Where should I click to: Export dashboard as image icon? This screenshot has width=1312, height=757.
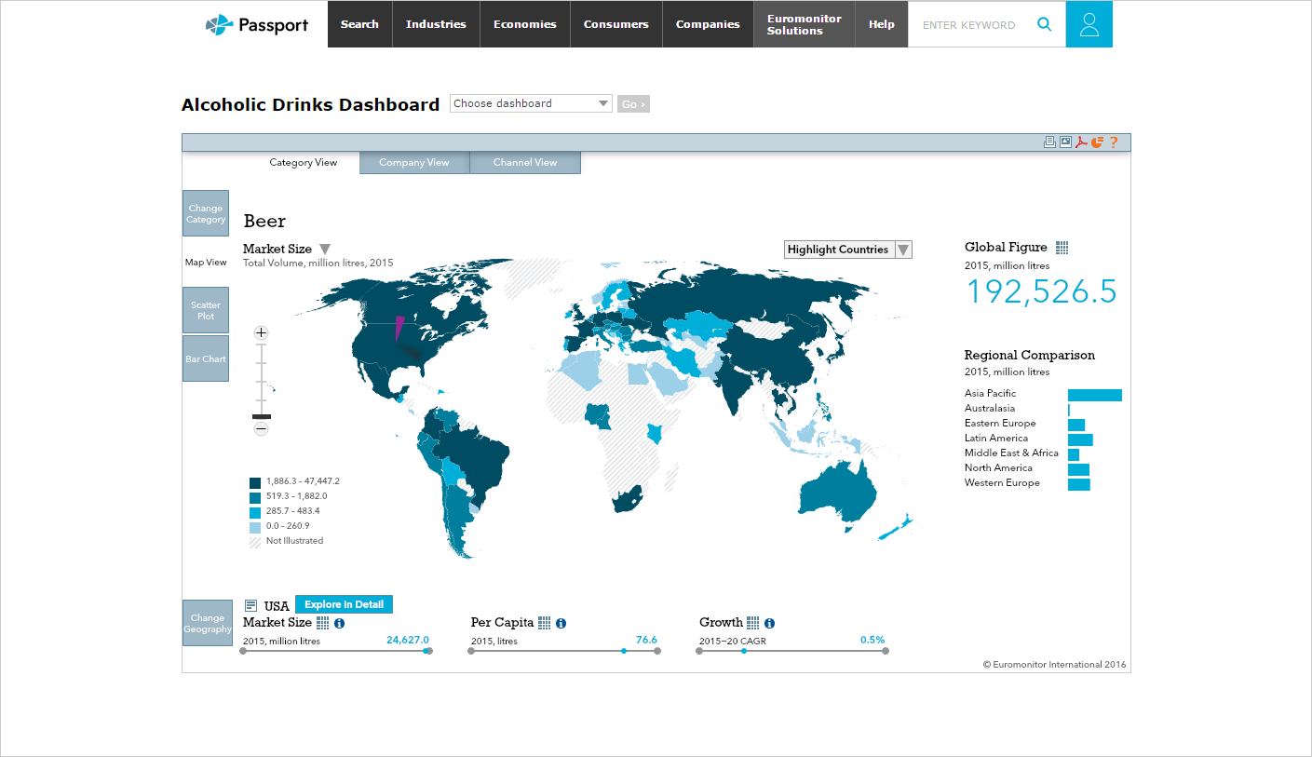coord(1065,142)
